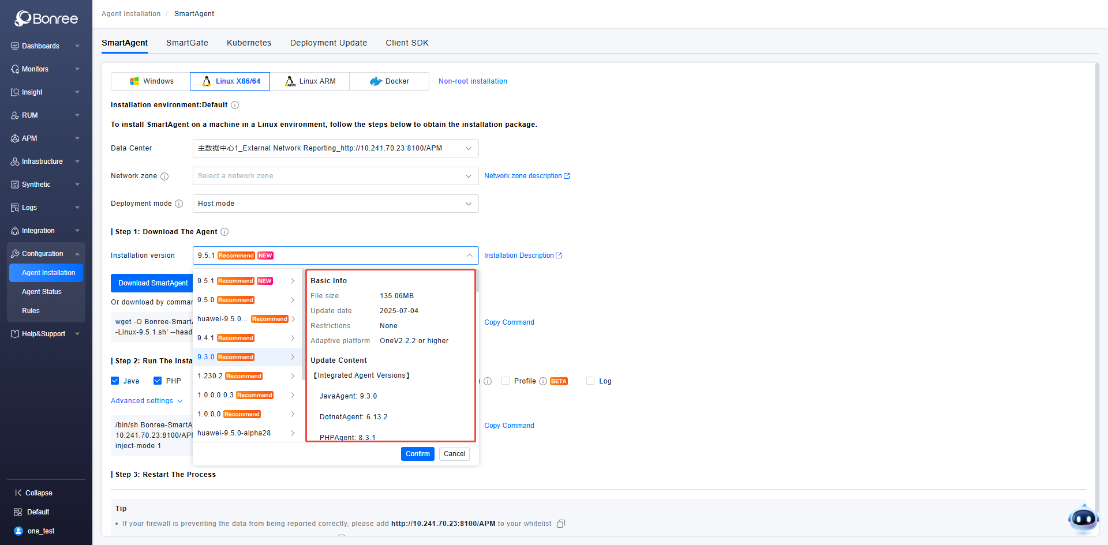Enable the Profile checkbox

[506, 381]
